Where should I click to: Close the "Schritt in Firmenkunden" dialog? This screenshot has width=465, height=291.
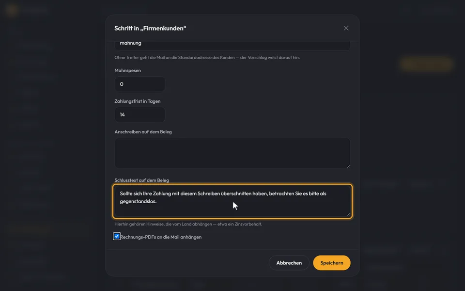point(346,28)
